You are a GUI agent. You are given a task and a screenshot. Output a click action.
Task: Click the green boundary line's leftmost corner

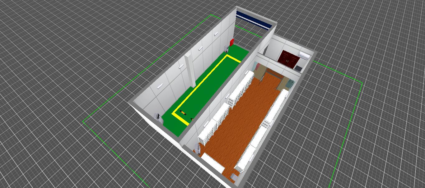[x=83, y=122]
